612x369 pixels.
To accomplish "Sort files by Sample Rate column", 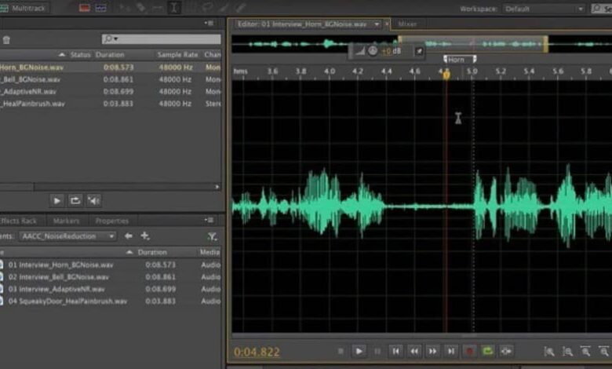I will click(177, 55).
